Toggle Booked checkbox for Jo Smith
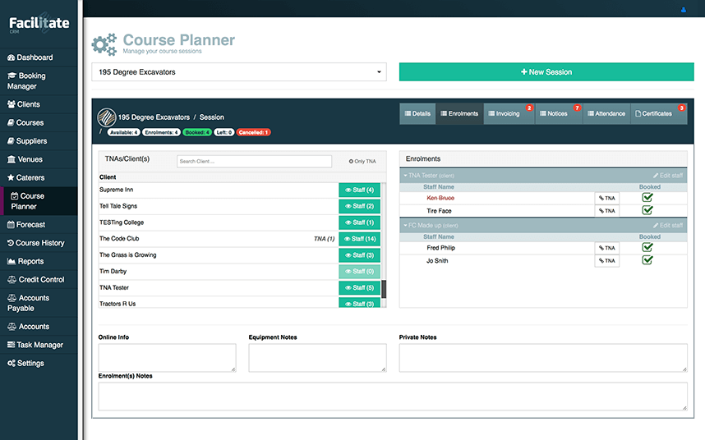The image size is (705, 440). point(647,260)
